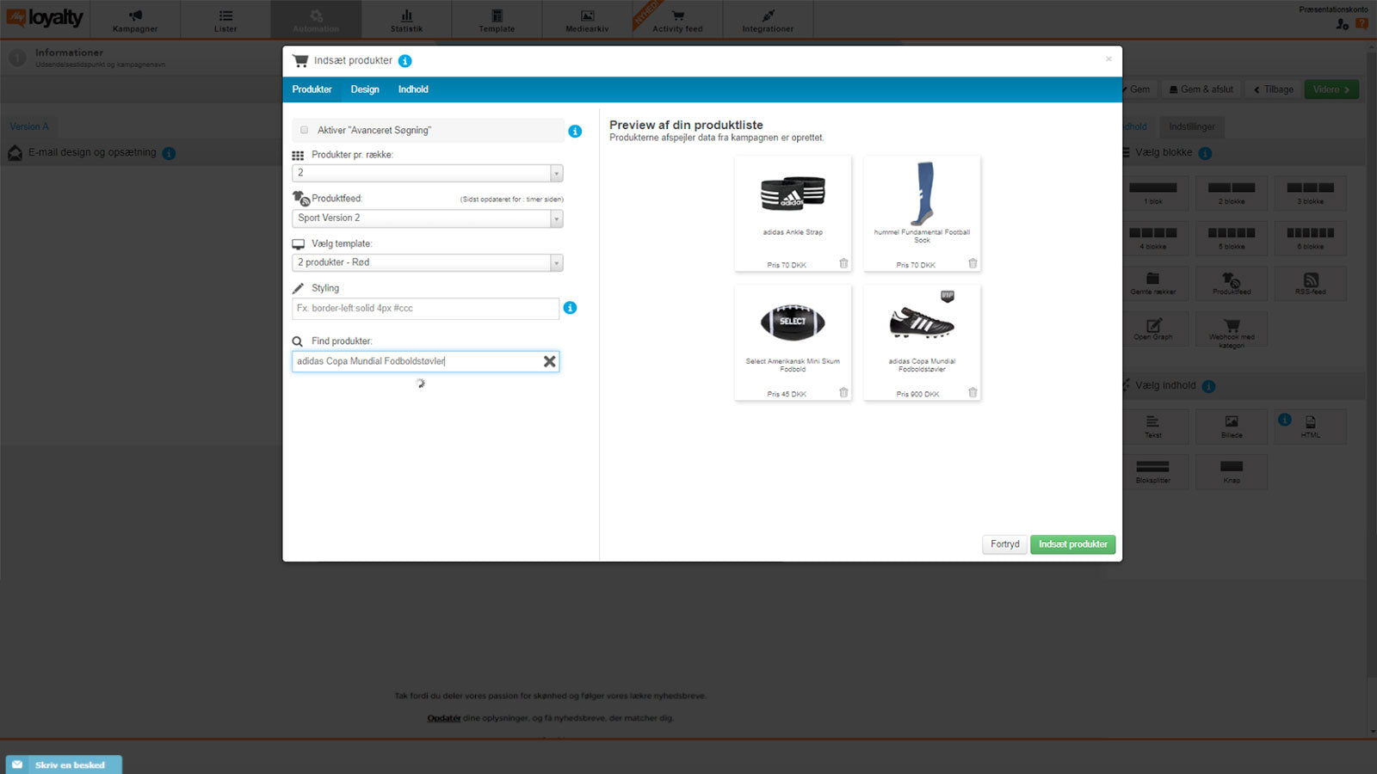Select the Gemte rækker block
The height and width of the screenshot is (774, 1377).
(1153, 284)
